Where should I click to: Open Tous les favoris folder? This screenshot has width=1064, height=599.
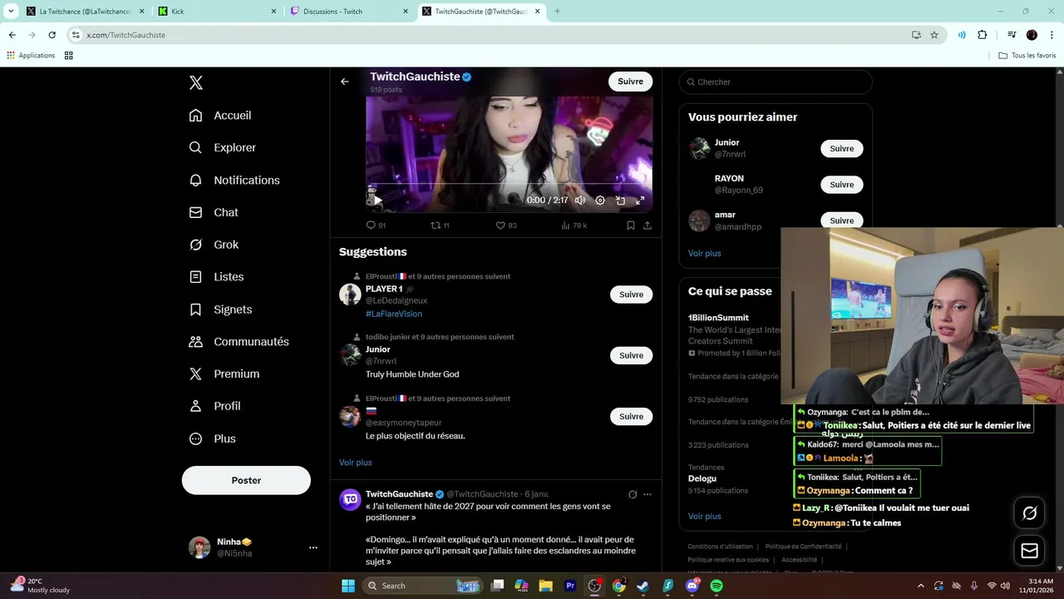1027,56
